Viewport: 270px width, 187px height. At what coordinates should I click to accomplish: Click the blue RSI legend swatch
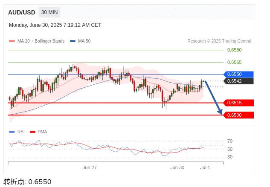click(12, 132)
